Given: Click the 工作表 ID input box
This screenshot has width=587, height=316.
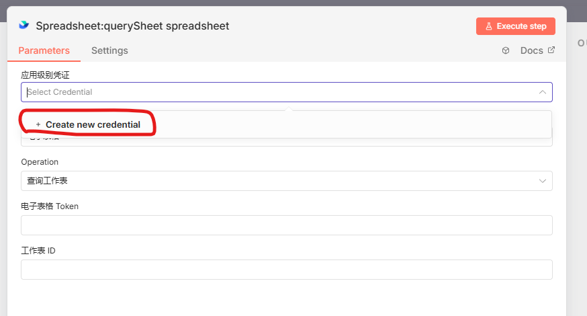Looking at the screenshot, I should [286, 270].
